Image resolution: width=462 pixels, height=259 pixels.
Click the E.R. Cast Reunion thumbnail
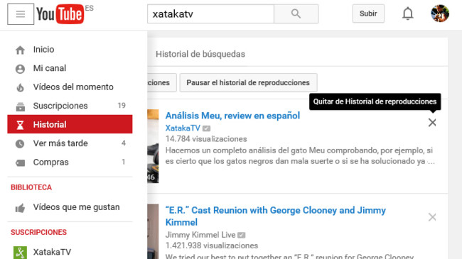coord(153,231)
